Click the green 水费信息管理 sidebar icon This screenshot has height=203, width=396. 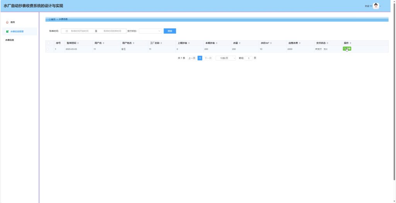pyautogui.click(x=7, y=32)
